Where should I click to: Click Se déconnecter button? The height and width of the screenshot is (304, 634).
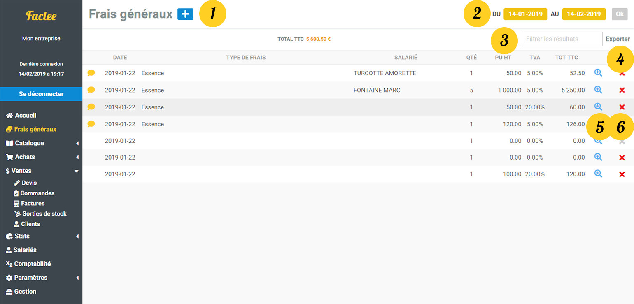(41, 94)
